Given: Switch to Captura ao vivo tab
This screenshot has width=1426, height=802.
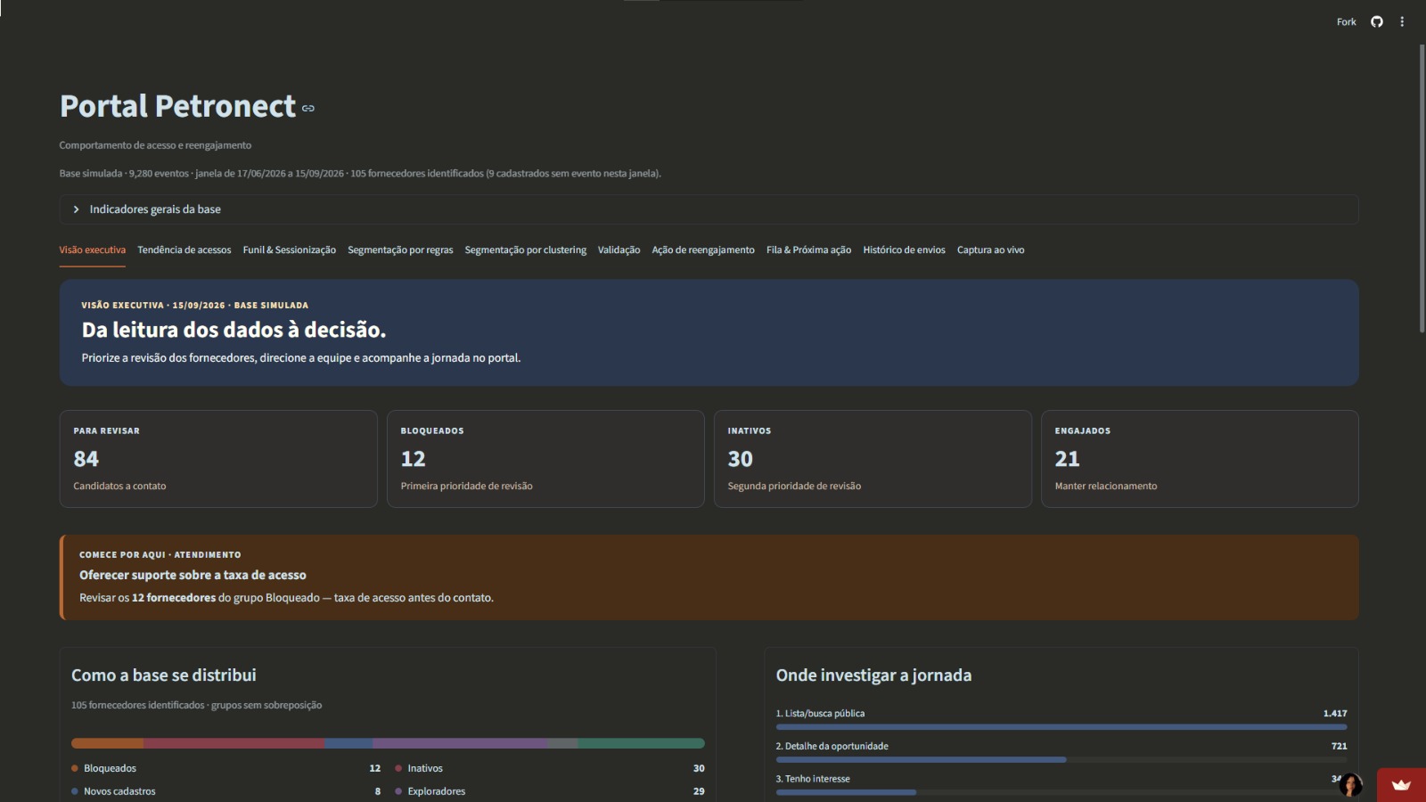Looking at the screenshot, I should (990, 250).
